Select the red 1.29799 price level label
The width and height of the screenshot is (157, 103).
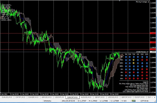pyautogui.click(x=153, y=42)
